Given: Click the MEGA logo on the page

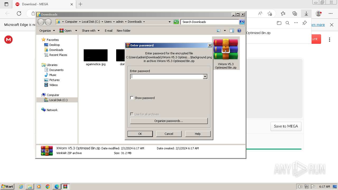Looking at the screenshot, I should click(x=8, y=40).
